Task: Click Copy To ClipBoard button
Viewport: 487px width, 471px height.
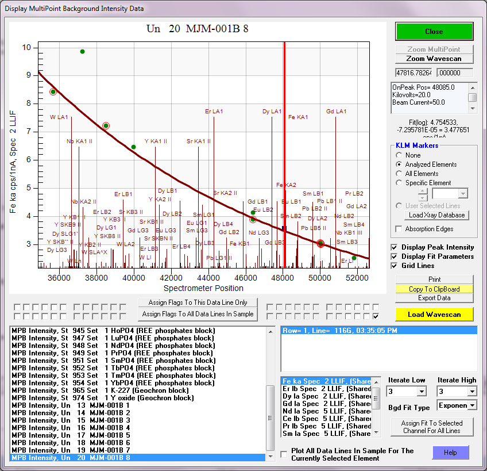Action: click(434, 289)
